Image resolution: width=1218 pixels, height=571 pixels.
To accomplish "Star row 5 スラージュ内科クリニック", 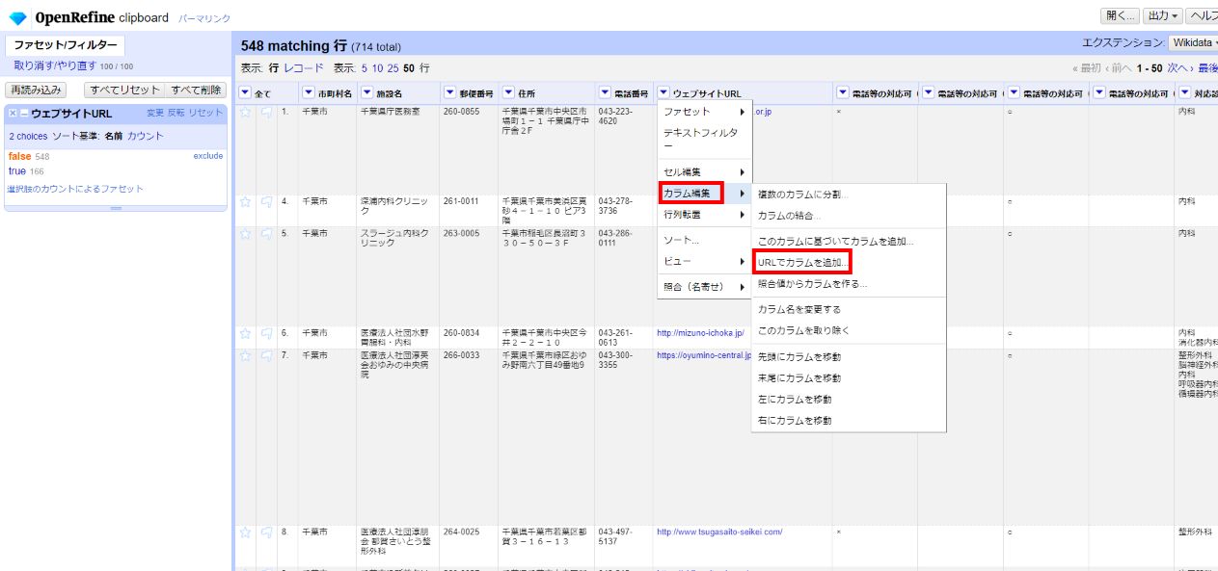I will (x=245, y=233).
